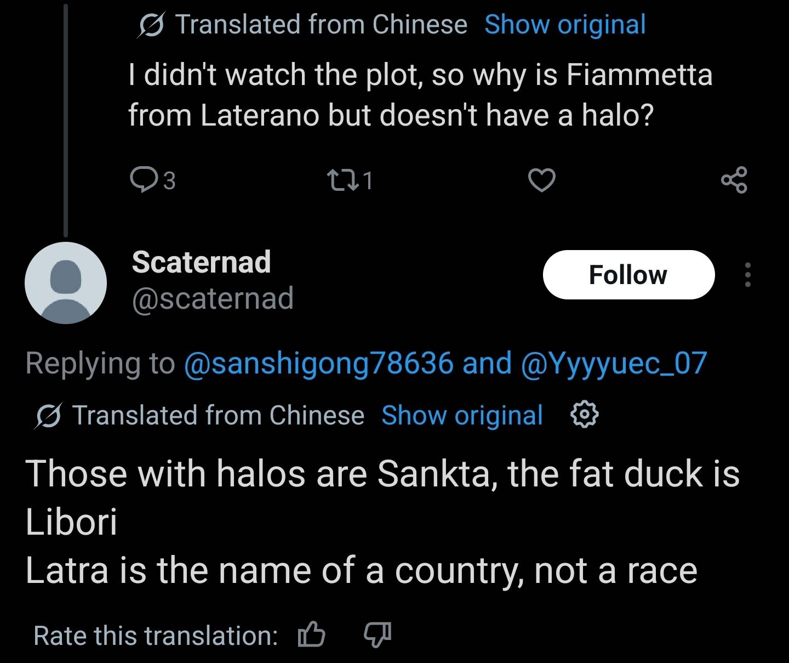Tap the translate icon beside reply translation label

click(49, 416)
